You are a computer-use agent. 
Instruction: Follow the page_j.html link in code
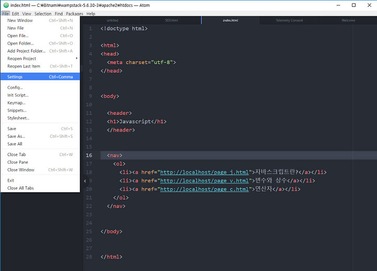pos(204,172)
